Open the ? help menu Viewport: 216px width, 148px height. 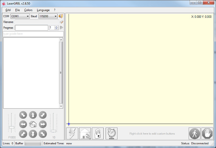tap(55, 10)
